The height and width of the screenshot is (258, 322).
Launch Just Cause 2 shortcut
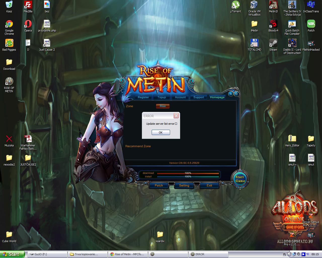(47, 45)
